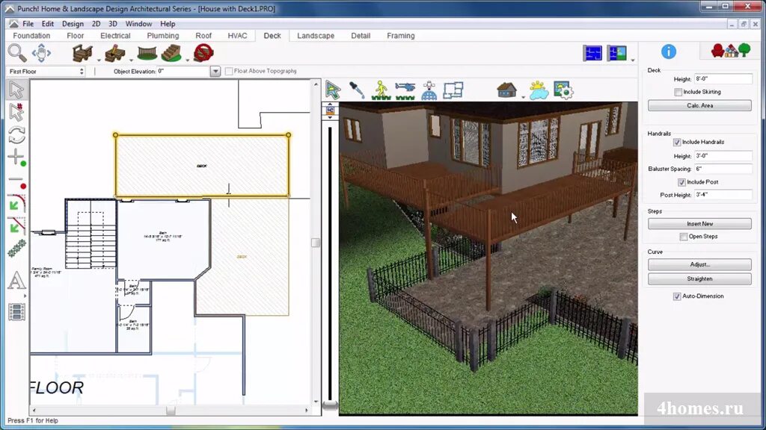Pick the eyedropper tool in 3D toolbar
Image resolution: width=766 pixels, height=430 pixels.
pos(358,90)
